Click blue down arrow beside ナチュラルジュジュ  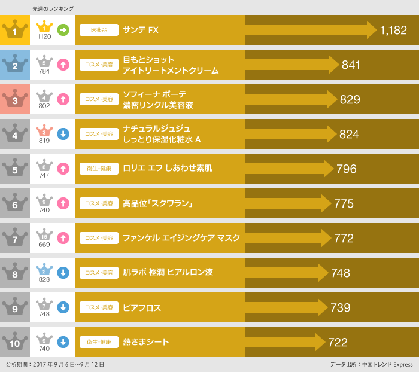point(63,134)
